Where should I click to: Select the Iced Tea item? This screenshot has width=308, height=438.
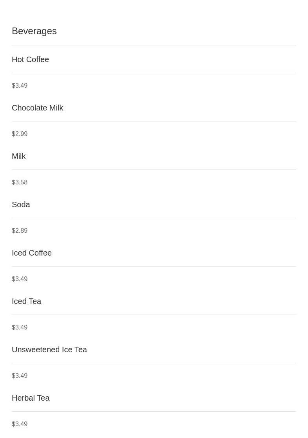26,301
